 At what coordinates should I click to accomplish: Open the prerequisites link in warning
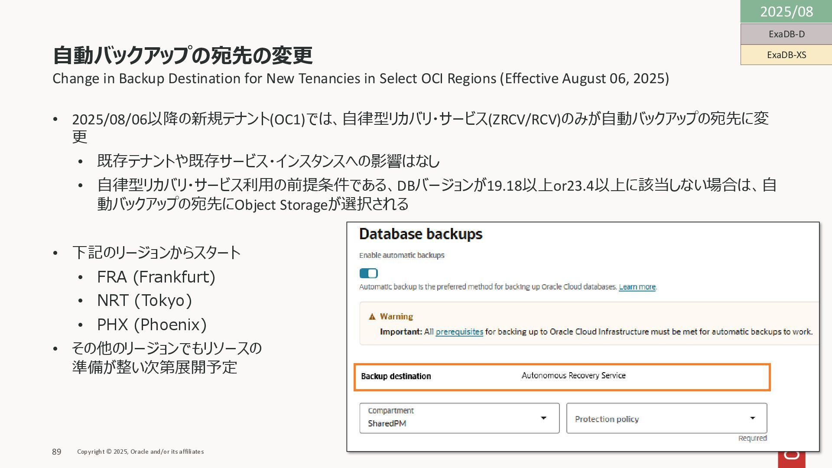pos(459,332)
